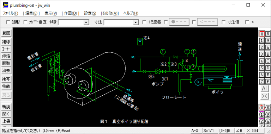Viewport: 271px width, 134px height.
Task: Select square layer 9 button
Action: tap(267, 40)
